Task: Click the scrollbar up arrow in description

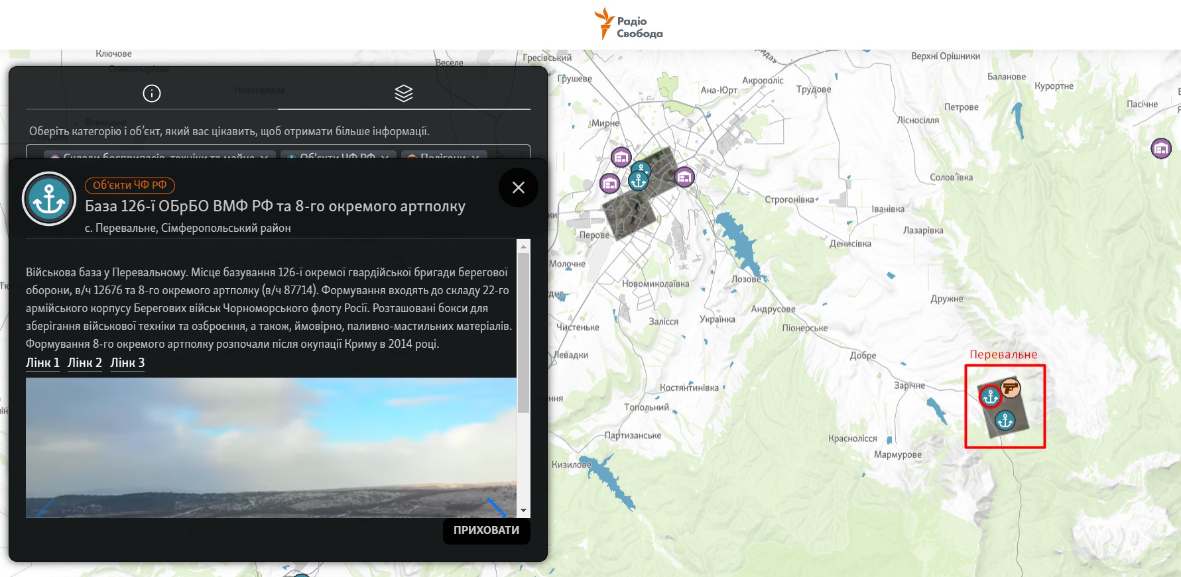Action: [x=524, y=246]
